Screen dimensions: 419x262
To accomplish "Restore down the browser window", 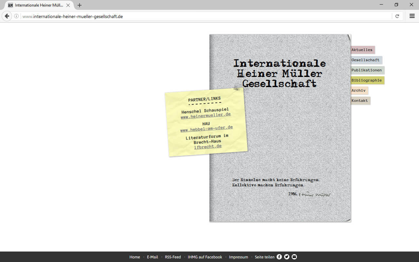I will [x=396, y=5].
